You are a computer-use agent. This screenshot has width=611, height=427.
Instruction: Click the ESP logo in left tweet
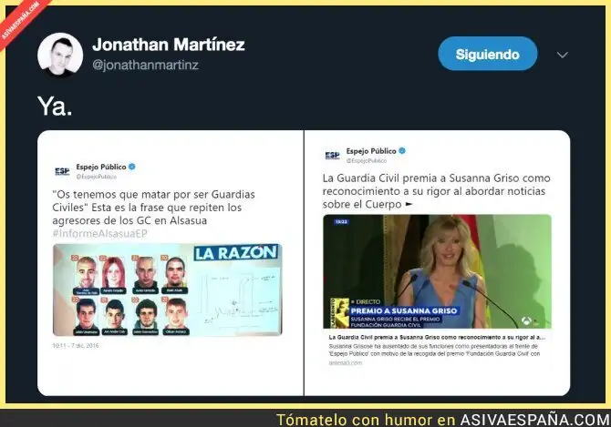tap(62, 171)
